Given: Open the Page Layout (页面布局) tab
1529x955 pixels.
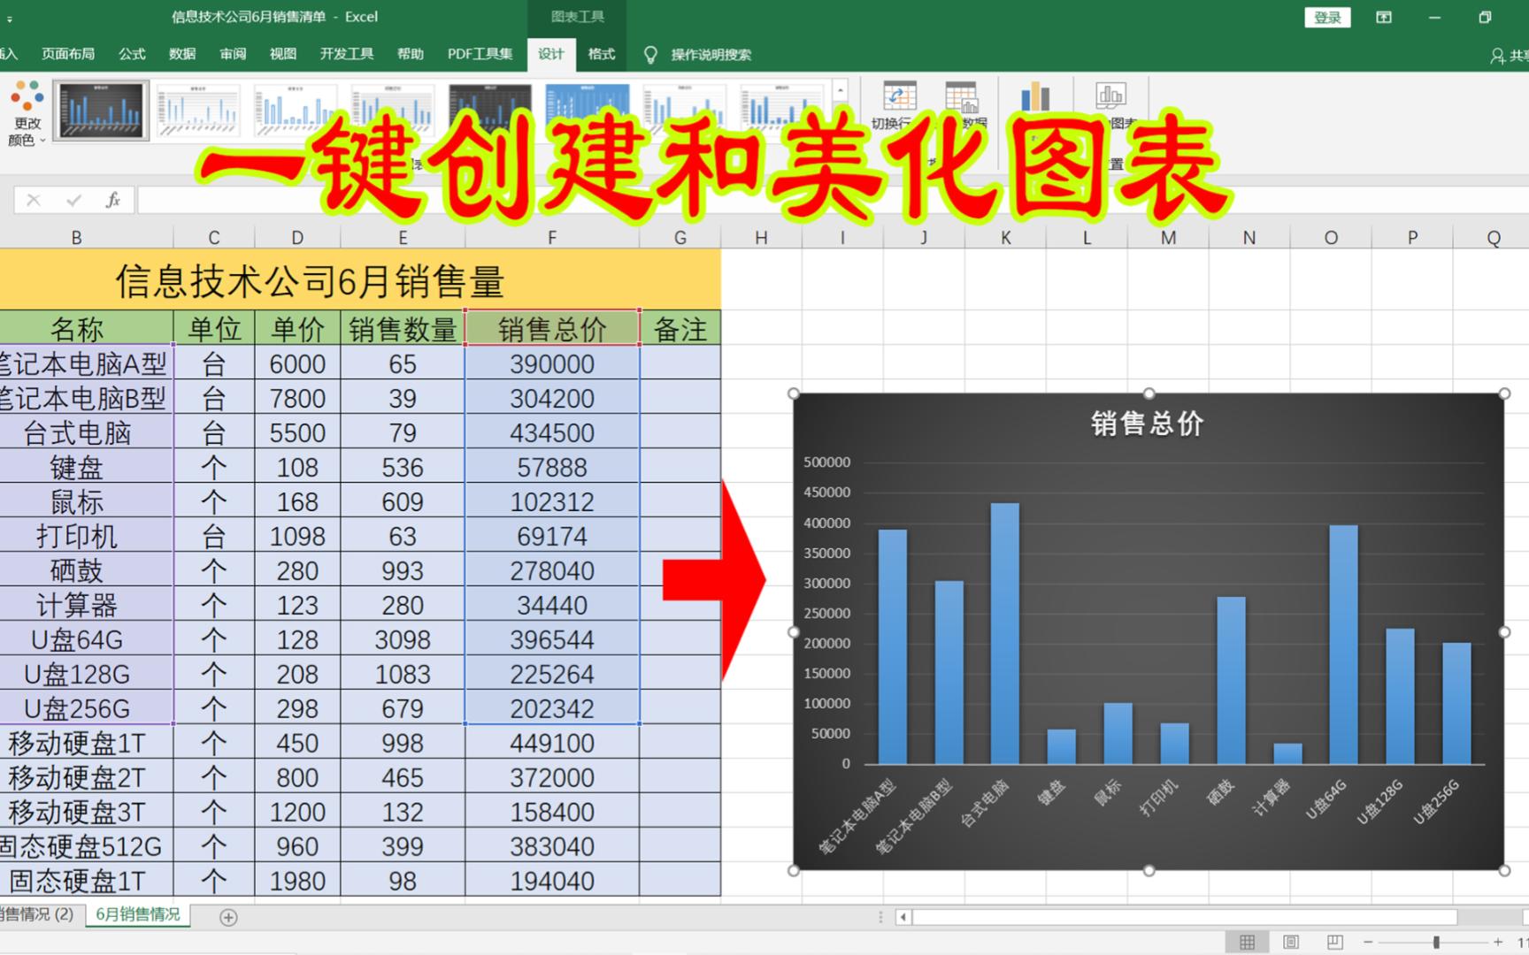Looking at the screenshot, I should click(68, 54).
